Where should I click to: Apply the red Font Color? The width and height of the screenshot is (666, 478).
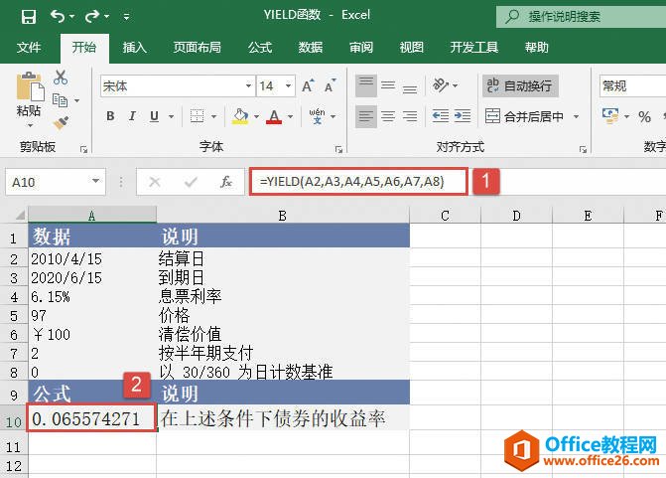point(274,116)
